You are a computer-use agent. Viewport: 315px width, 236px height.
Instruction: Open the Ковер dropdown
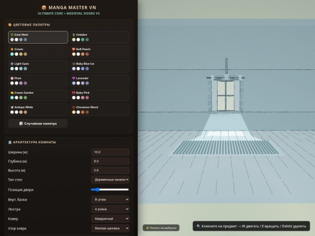110,219
